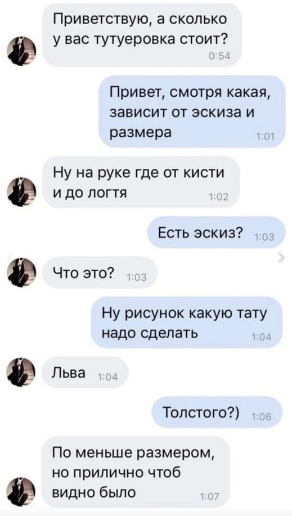Tap avatar next to 'Ну на руке' message
This screenshot has height=516, width=292.
pos(22,192)
